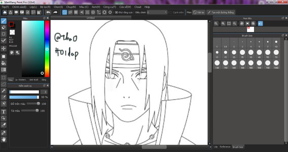The width and height of the screenshot is (288, 152).
Task: Enable curve snap guide
Action: click(x=99, y=12)
